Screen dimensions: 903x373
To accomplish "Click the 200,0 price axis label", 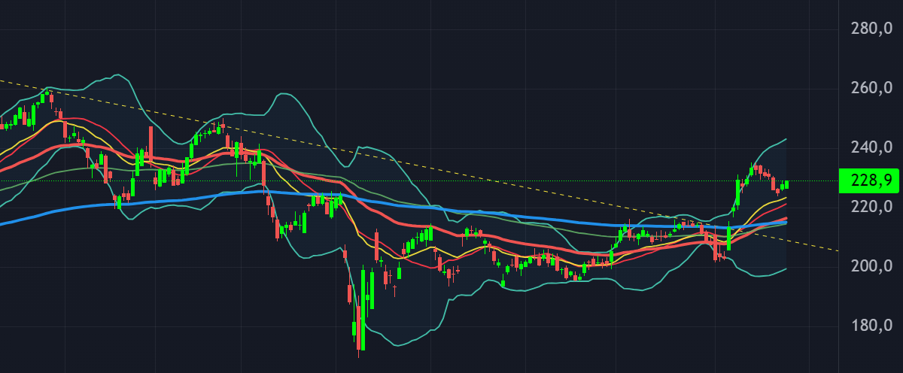I will [871, 266].
